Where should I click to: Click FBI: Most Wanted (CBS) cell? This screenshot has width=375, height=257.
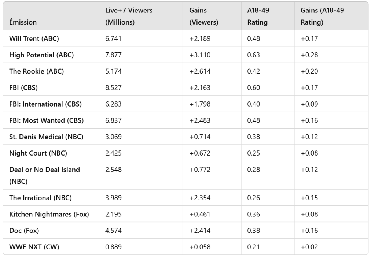pyautogui.click(x=46, y=120)
